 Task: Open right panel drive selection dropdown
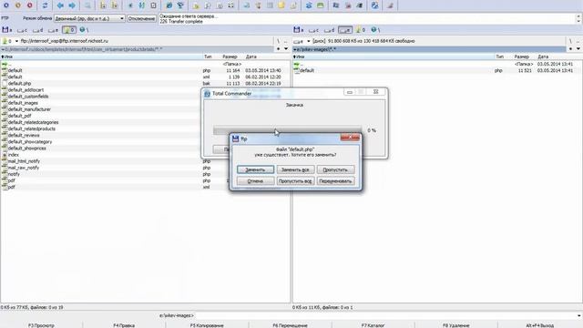click(308, 41)
